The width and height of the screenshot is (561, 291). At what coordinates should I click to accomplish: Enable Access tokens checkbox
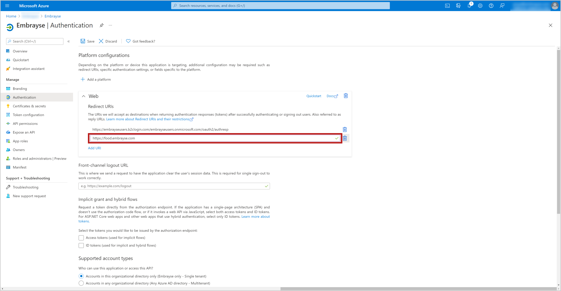[x=81, y=238]
